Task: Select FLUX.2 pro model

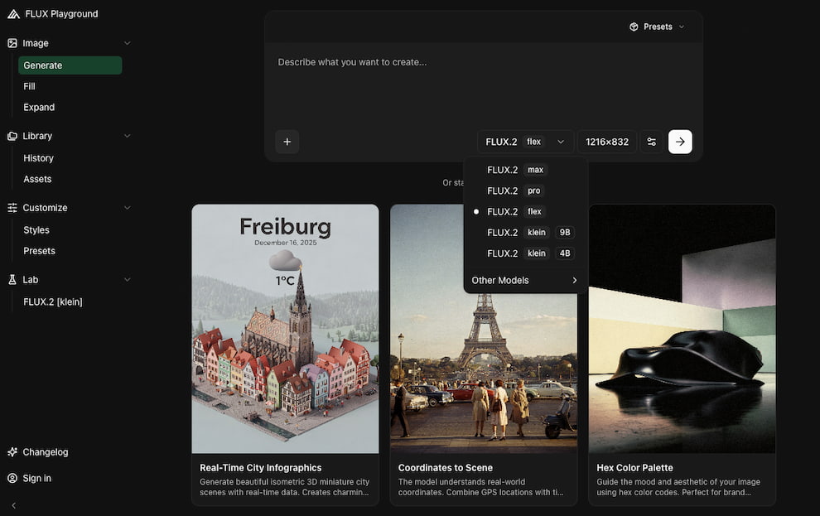Action: click(x=524, y=190)
